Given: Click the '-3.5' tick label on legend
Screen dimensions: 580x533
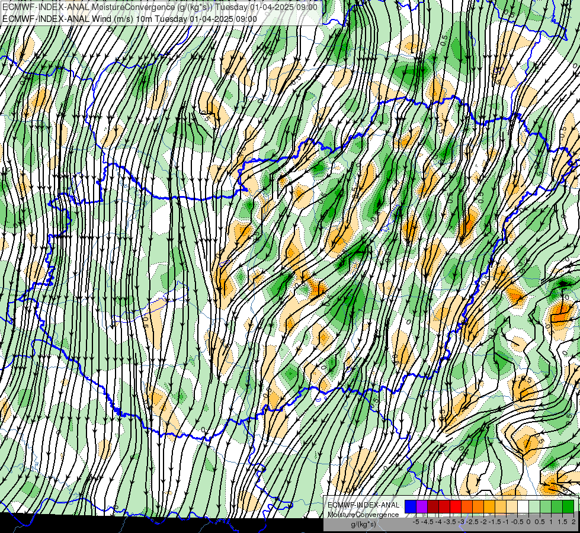Looking at the screenshot, I should (450, 522).
